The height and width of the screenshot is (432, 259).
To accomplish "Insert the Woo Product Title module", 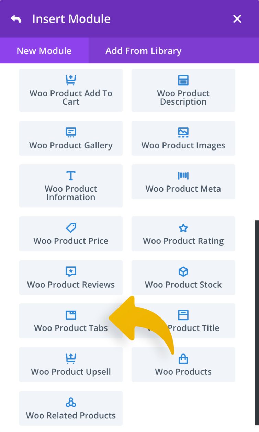I will (x=183, y=321).
